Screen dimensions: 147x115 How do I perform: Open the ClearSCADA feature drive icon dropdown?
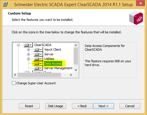click(x=28, y=45)
